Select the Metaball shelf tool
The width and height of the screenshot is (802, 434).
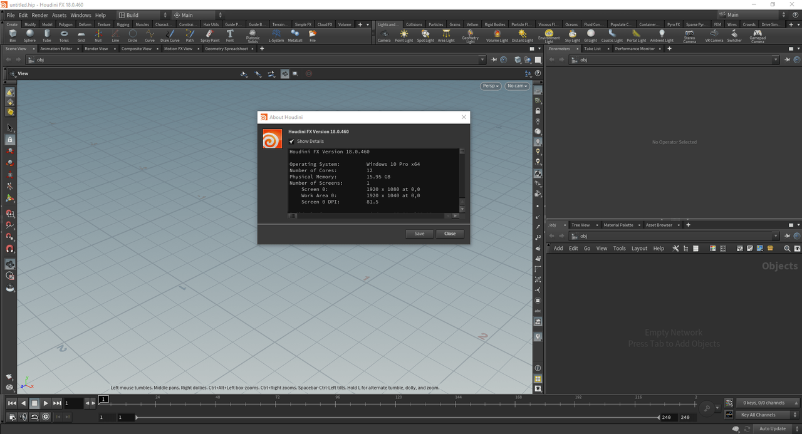coord(295,36)
